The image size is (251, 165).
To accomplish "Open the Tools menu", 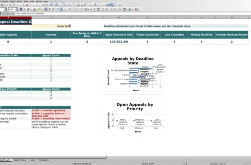I will pos(32,1).
